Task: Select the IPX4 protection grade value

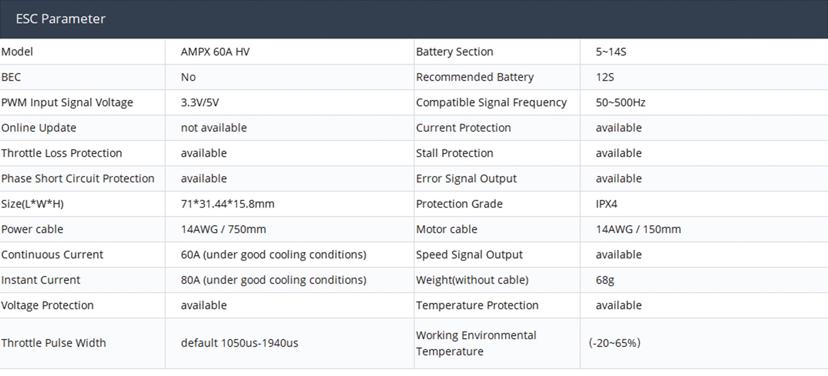Action: tap(606, 204)
